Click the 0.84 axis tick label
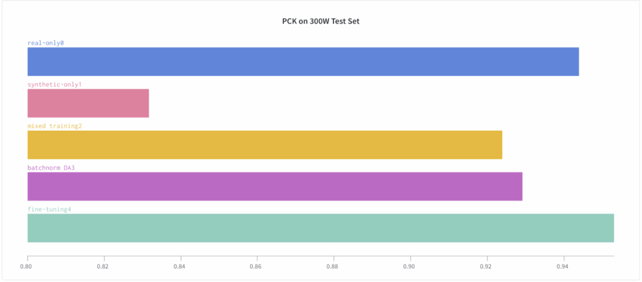Screen dimensions: 642x282 [179, 266]
